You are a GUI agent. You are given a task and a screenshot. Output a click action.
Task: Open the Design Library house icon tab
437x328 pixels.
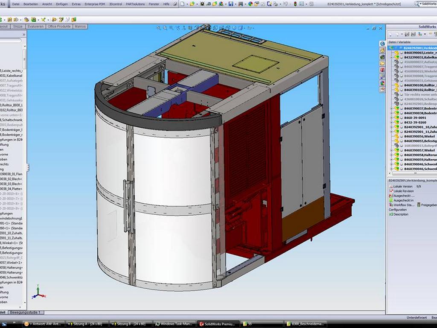coord(382,50)
